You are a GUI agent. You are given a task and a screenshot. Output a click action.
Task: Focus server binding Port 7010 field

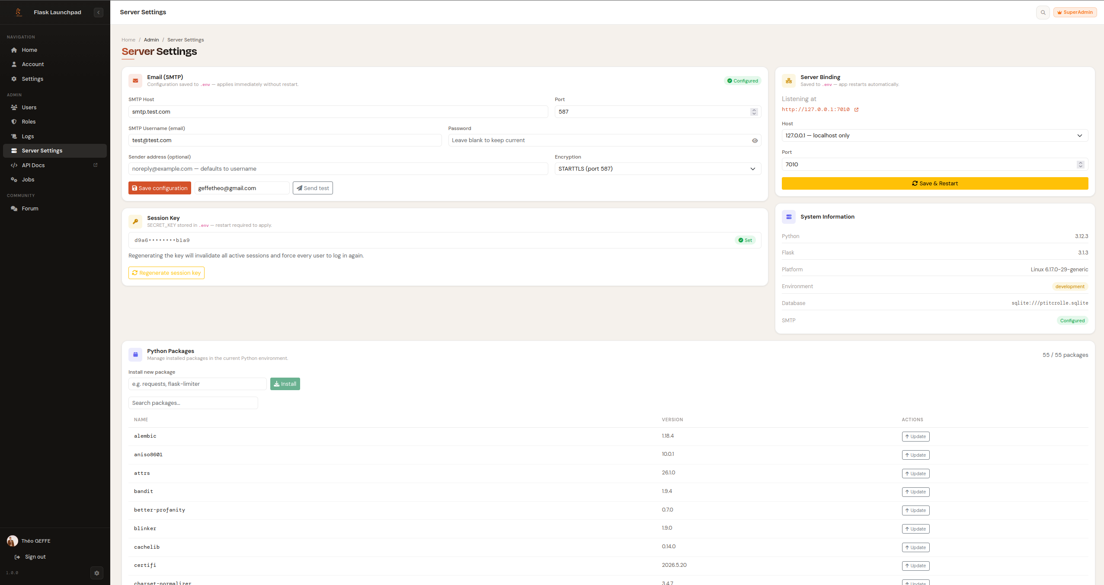pyautogui.click(x=935, y=165)
